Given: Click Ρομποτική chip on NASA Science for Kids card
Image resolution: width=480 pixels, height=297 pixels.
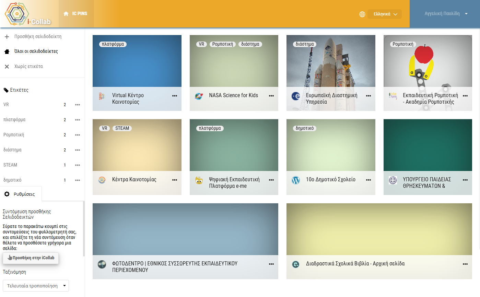Looking at the screenshot, I should [223, 44].
